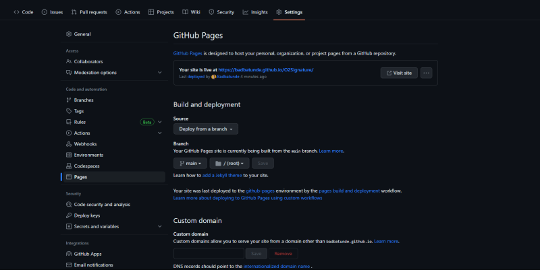Click the Pages browser icon in sidebar
The width and height of the screenshot is (540, 270).
click(69, 177)
